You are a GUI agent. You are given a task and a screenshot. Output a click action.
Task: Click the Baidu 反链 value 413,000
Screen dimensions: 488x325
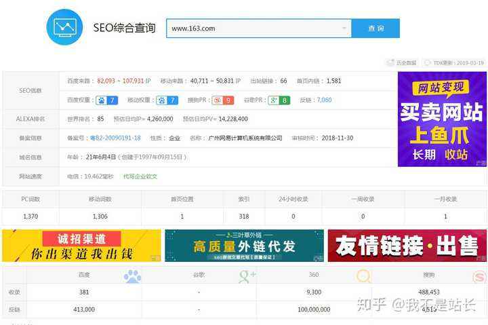click(x=84, y=309)
